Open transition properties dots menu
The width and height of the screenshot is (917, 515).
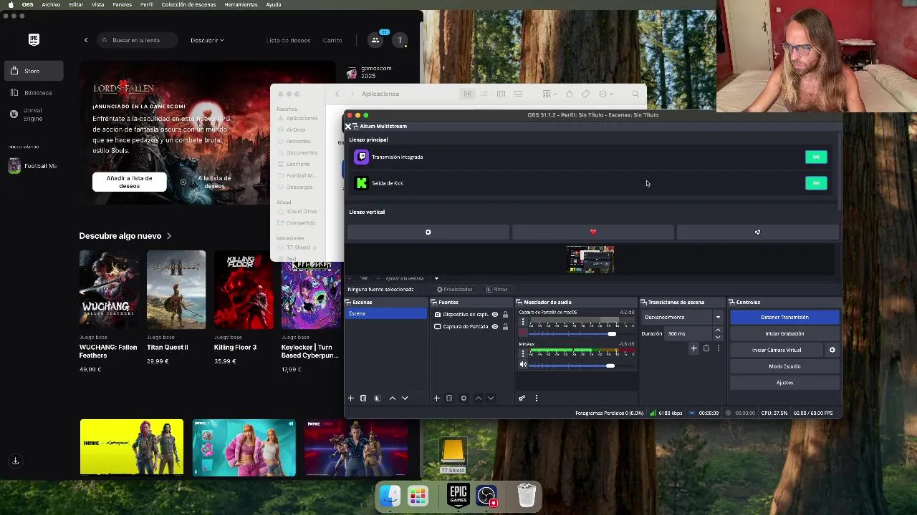pyautogui.click(x=718, y=348)
